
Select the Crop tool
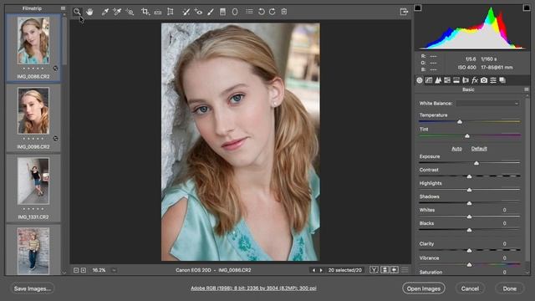(145, 12)
